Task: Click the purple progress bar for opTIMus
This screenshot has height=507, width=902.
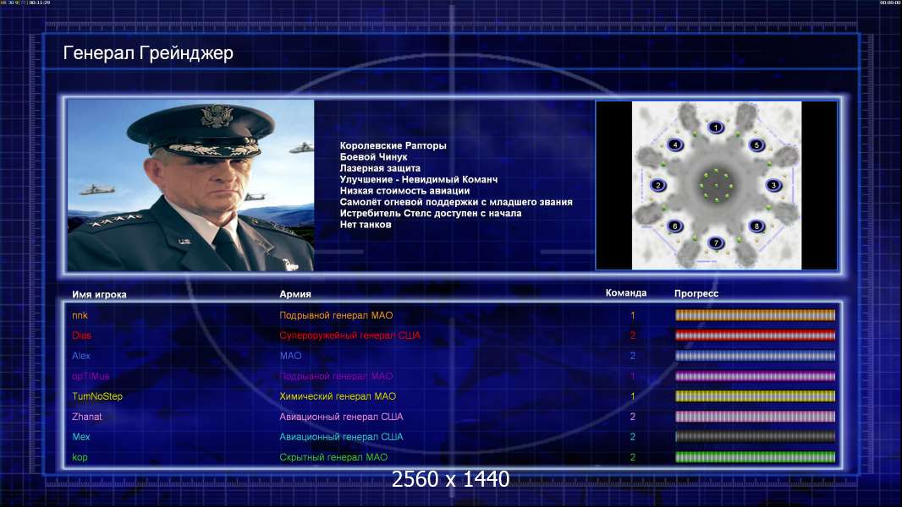Action: pyautogui.click(x=755, y=376)
